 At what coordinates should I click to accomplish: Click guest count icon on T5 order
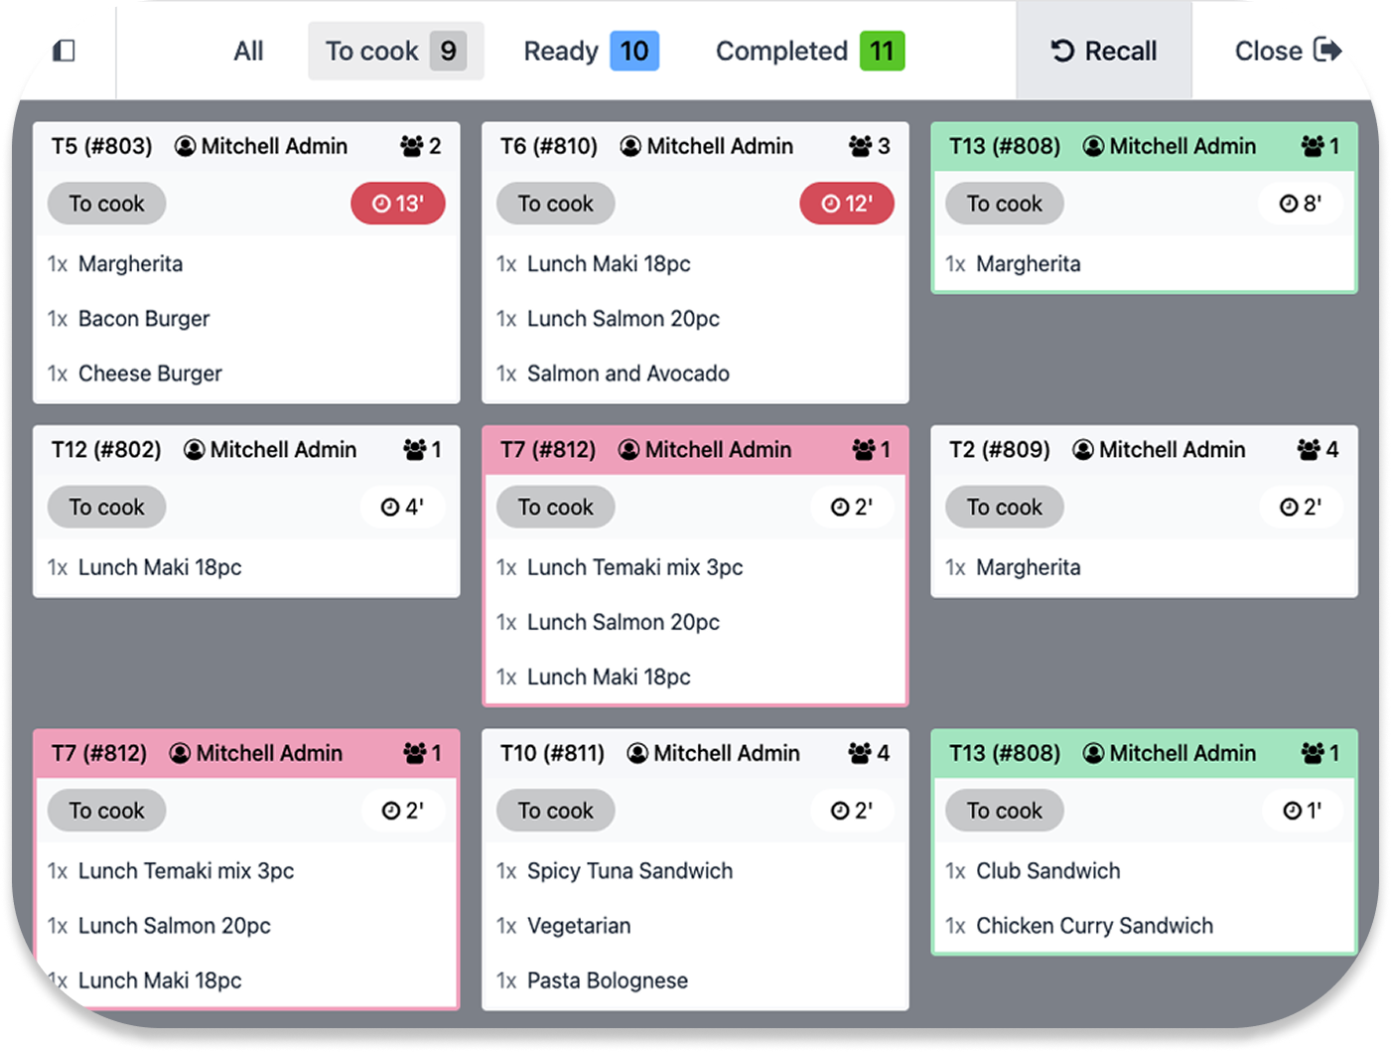[x=412, y=147]
